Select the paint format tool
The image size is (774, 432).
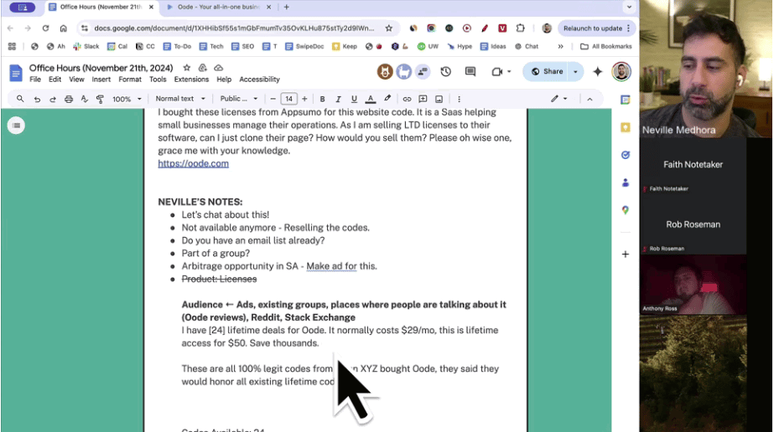click(100, 99)
